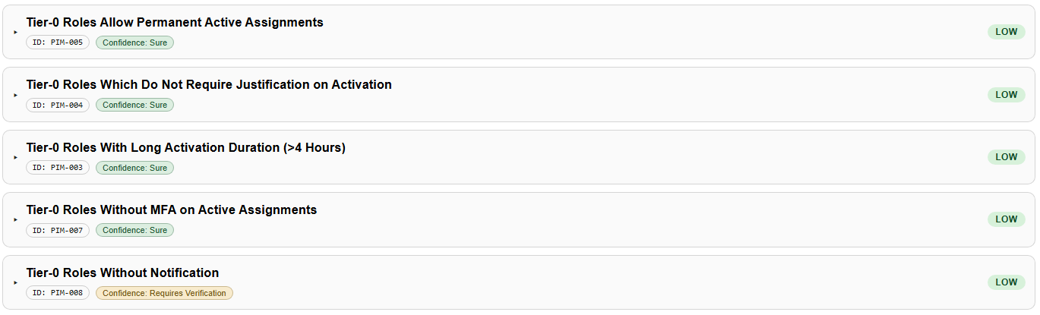Expand the Long Activation Duration finding arrow
Viewport: 1040px width, 315px height.
tap(15, 157)
